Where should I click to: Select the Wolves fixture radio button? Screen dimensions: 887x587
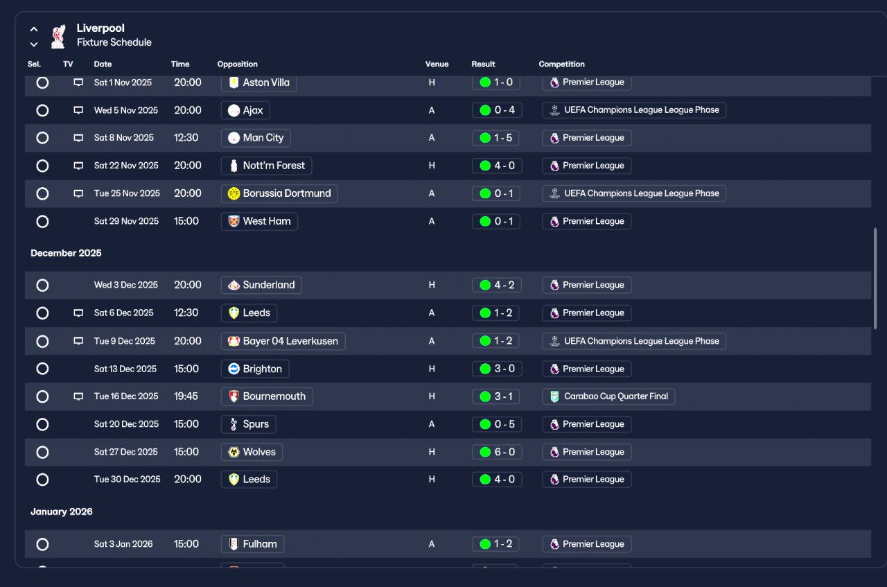(42, 452)
